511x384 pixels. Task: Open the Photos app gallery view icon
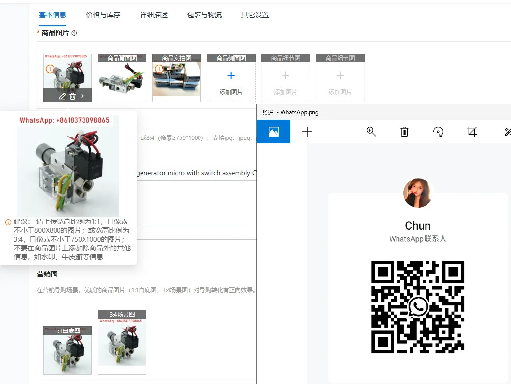pos(274,132)
